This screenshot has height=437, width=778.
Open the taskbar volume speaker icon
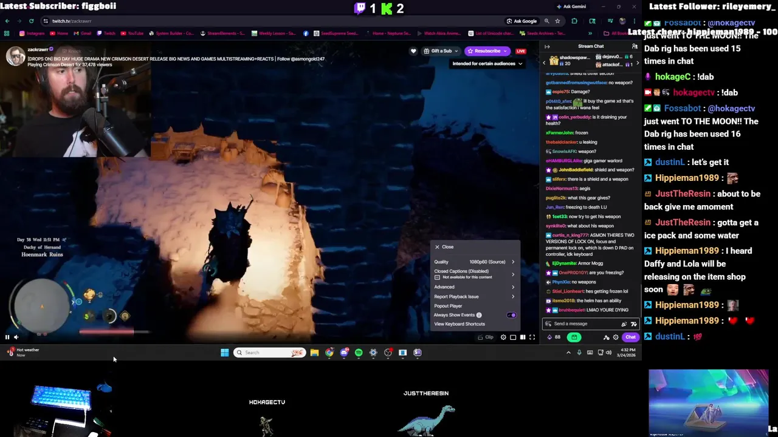[609, 353]
